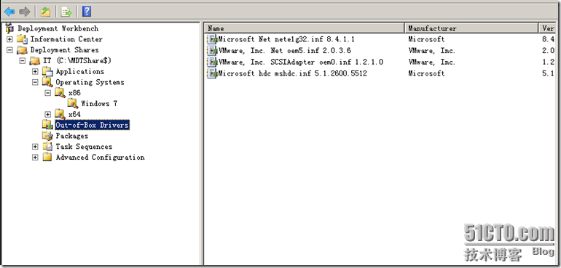Image resolution: width=561 pixels, height=268 pixels.
Task: Sort by the Ver column header
Action: (x=547, y=28)
